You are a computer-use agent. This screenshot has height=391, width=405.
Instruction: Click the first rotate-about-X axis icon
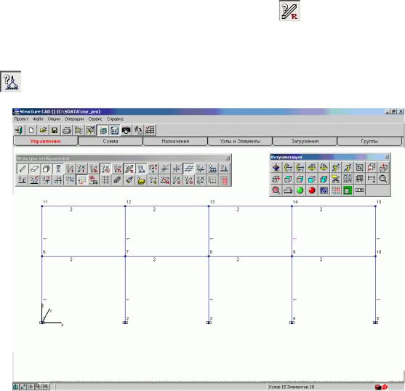[x=288, y=167]
